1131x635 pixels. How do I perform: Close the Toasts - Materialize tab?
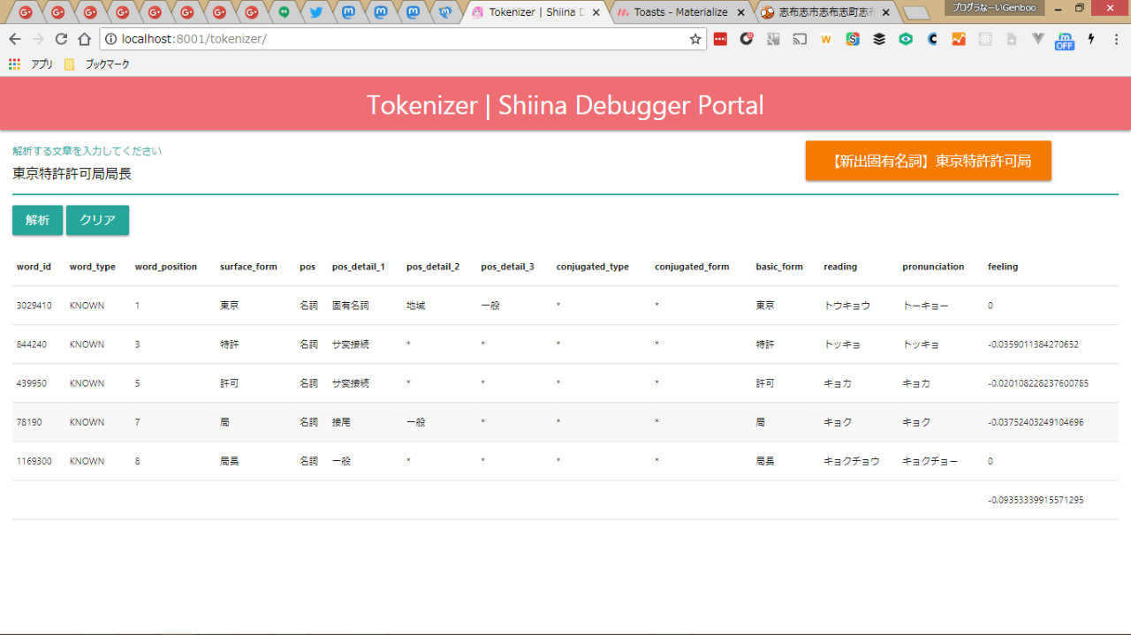click(x=740, y=12)
